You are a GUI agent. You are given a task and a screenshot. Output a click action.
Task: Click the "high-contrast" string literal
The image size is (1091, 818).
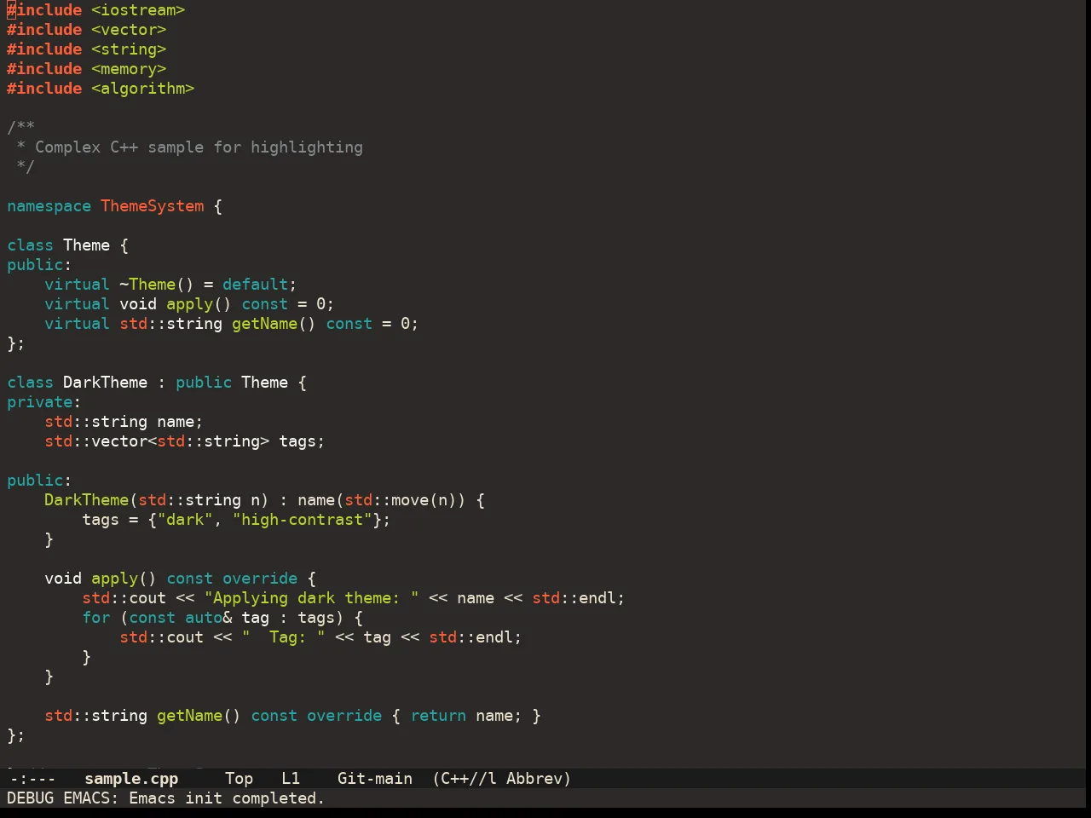(x=303, y=520)
